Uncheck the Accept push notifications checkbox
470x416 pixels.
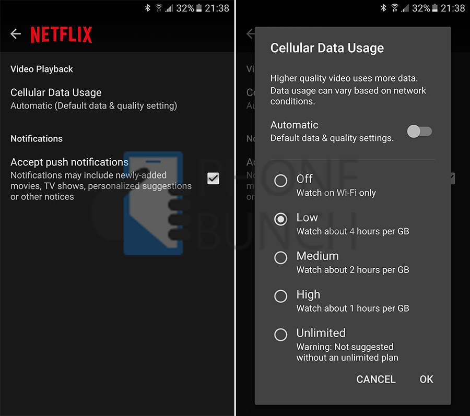coord(213,179)
